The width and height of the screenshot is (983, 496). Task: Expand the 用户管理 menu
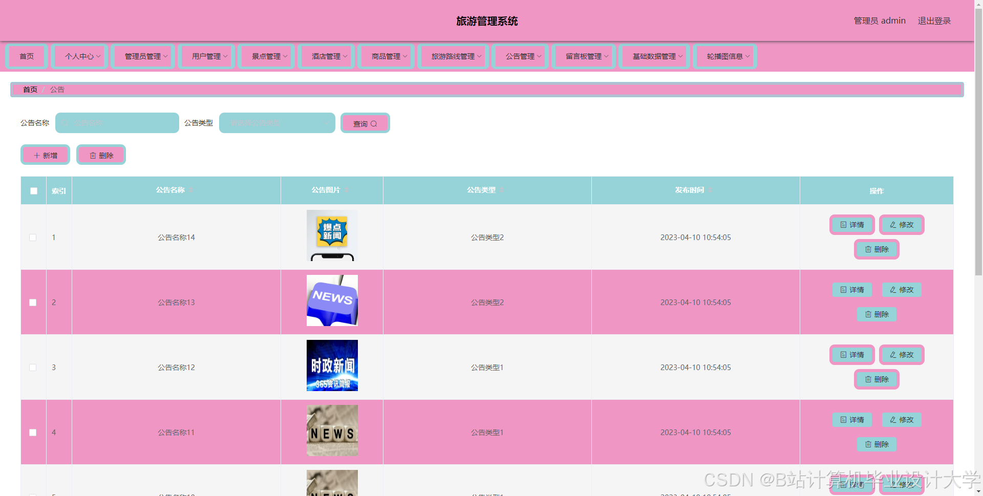click(x=206, y=56)
